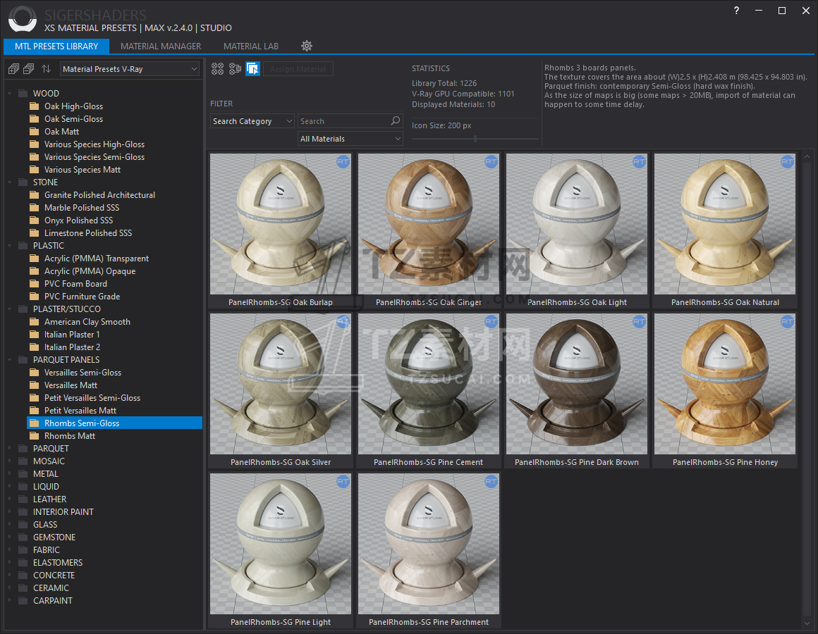This screenshot has height=634, width=818.
Task: Click the spheres with checker map icon
Action: (x=236, y=68)
